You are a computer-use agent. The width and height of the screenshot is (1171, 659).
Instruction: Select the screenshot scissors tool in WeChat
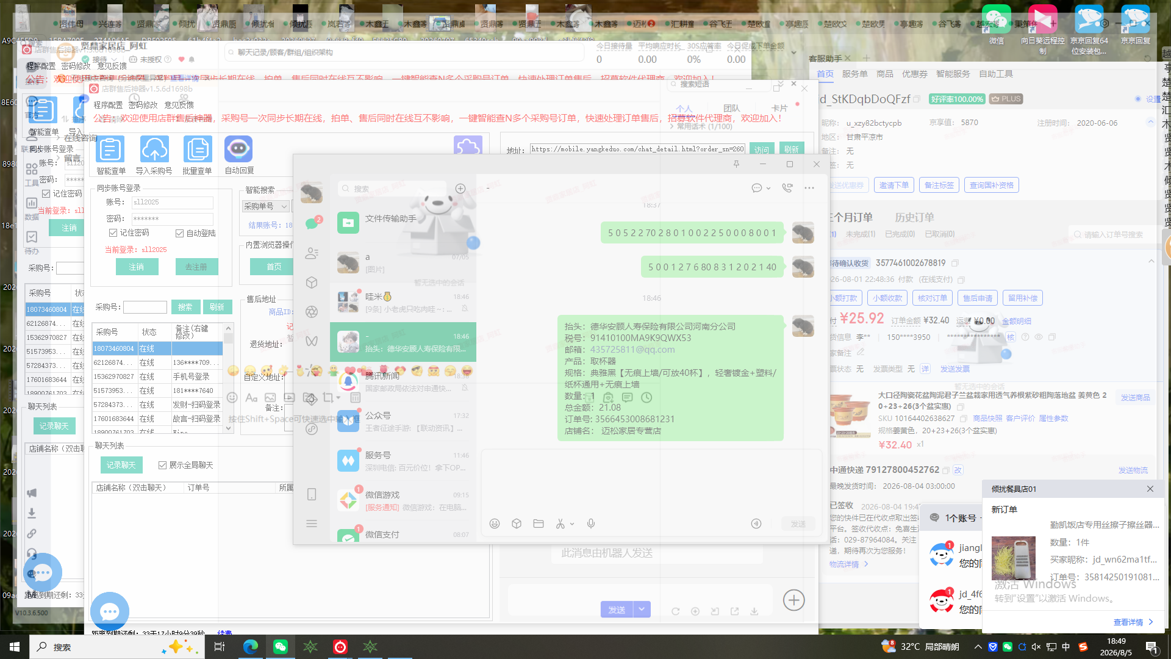(x=560, y=524)
